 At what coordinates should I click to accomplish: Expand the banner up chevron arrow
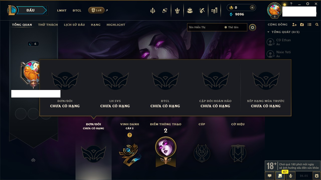[33, 160]
